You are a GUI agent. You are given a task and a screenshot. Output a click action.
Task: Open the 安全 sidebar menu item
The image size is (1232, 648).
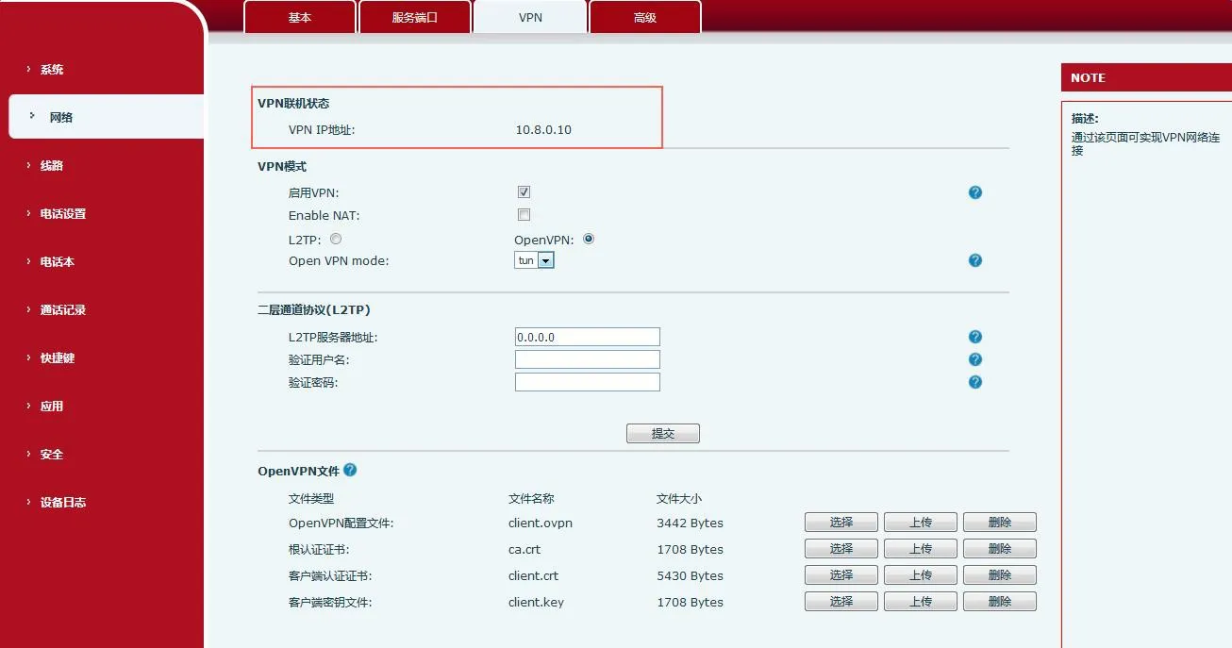(x=51, y=454)
